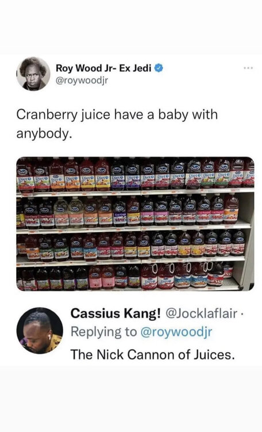This screenshot has height=432, width=262.
Task: Open the @Jocklaflair handle
Action: (x=201, y=313)
